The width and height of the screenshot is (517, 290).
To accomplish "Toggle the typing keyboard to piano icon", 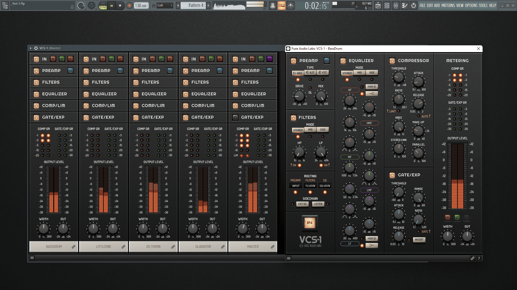I will click(x=282, y=5).
